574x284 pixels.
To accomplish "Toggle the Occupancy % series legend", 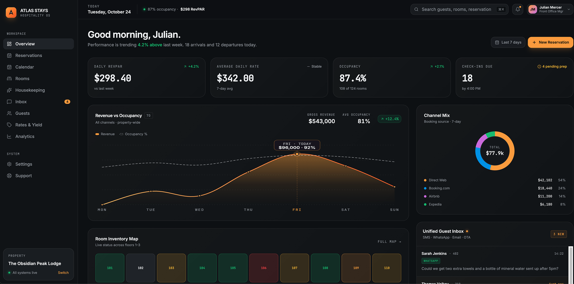I will (133, 134).
